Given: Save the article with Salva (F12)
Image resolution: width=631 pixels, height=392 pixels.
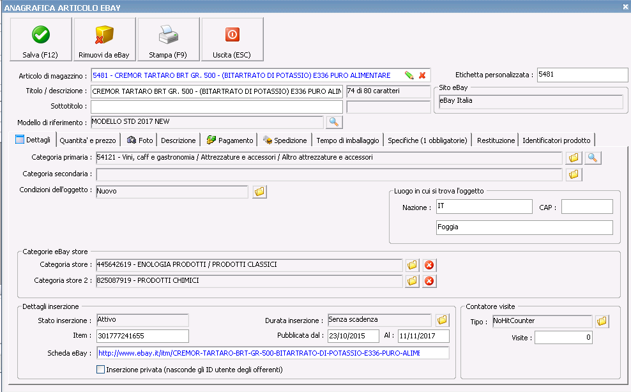Looking at the screenshot, I should [41, 40].
